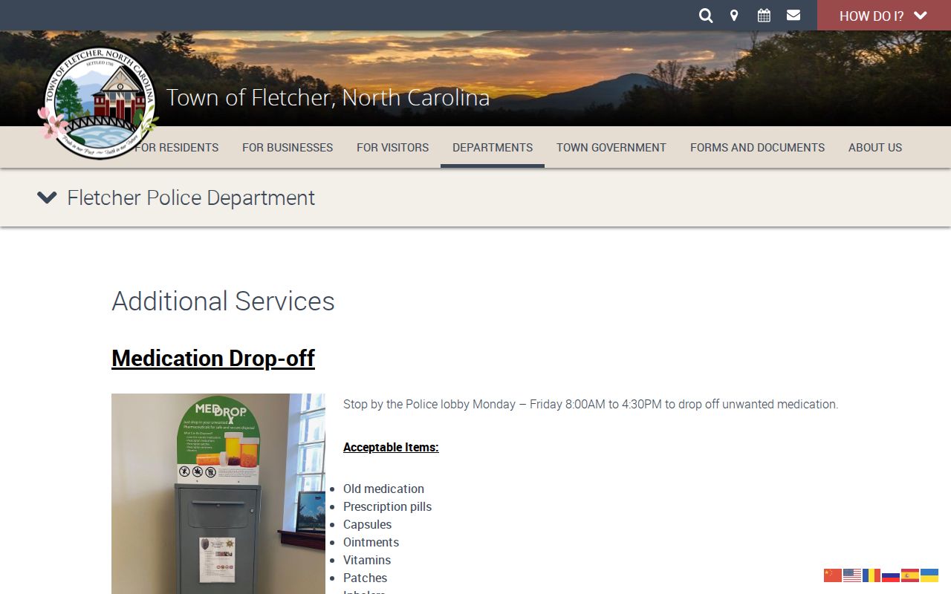Click the Capsules list item
The height and width of the screenshot is (594, 951).
367,524
